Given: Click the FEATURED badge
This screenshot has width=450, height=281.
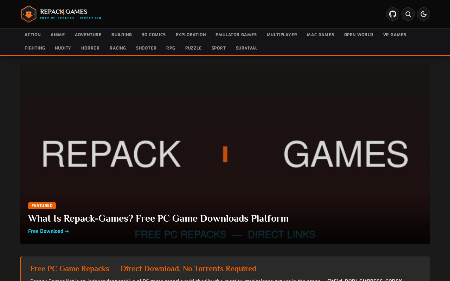Looking at the screenshot, I should point(42,206).
